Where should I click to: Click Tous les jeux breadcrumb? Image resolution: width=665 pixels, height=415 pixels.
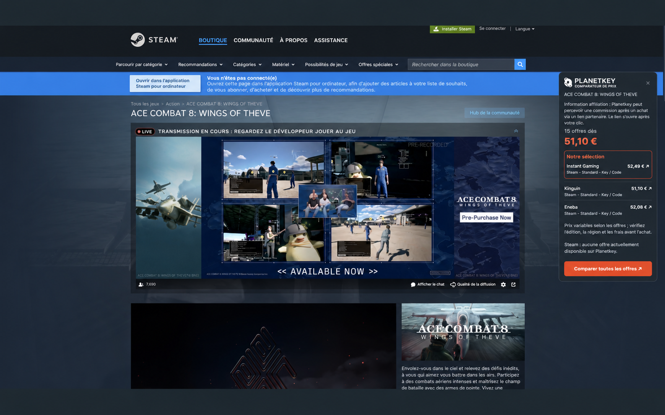tap(145, 104)
